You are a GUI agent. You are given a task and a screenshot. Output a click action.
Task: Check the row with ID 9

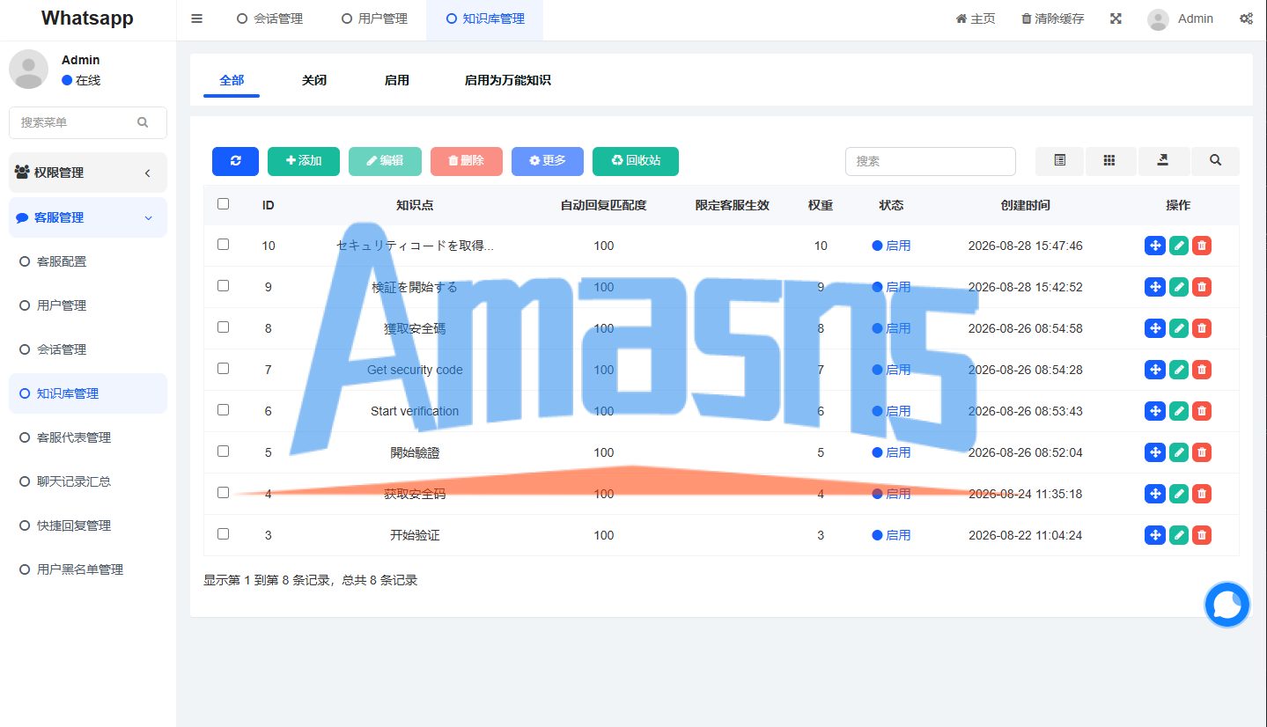[223, 285]
